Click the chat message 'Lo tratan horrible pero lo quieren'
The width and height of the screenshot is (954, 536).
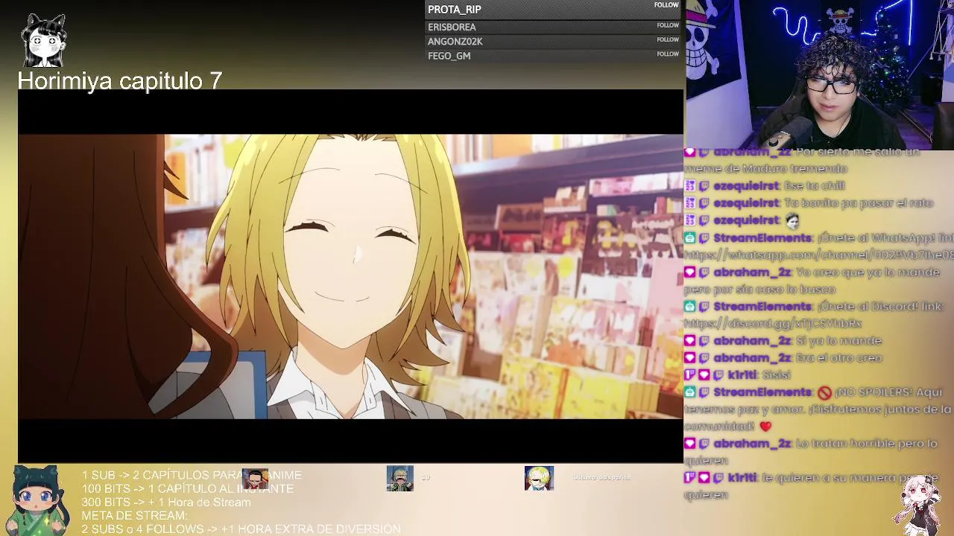[811, 452]
